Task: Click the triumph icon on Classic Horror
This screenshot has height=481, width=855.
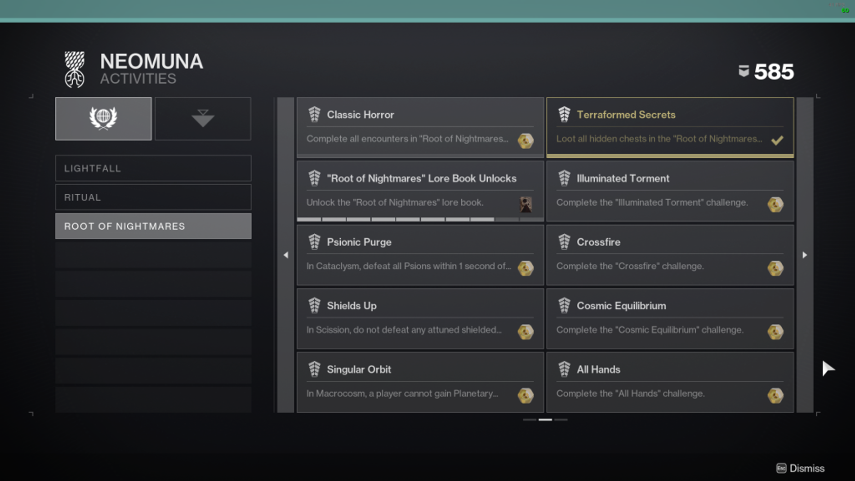Action: (314, 114)
